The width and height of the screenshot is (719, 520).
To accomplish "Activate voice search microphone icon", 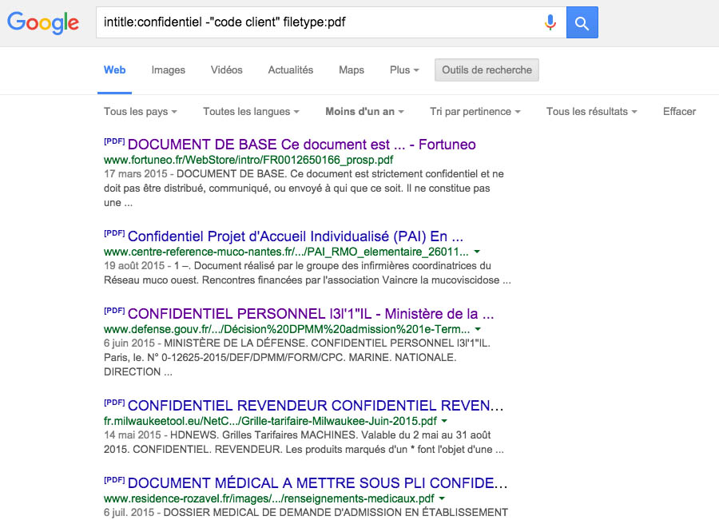I will 550,22.
